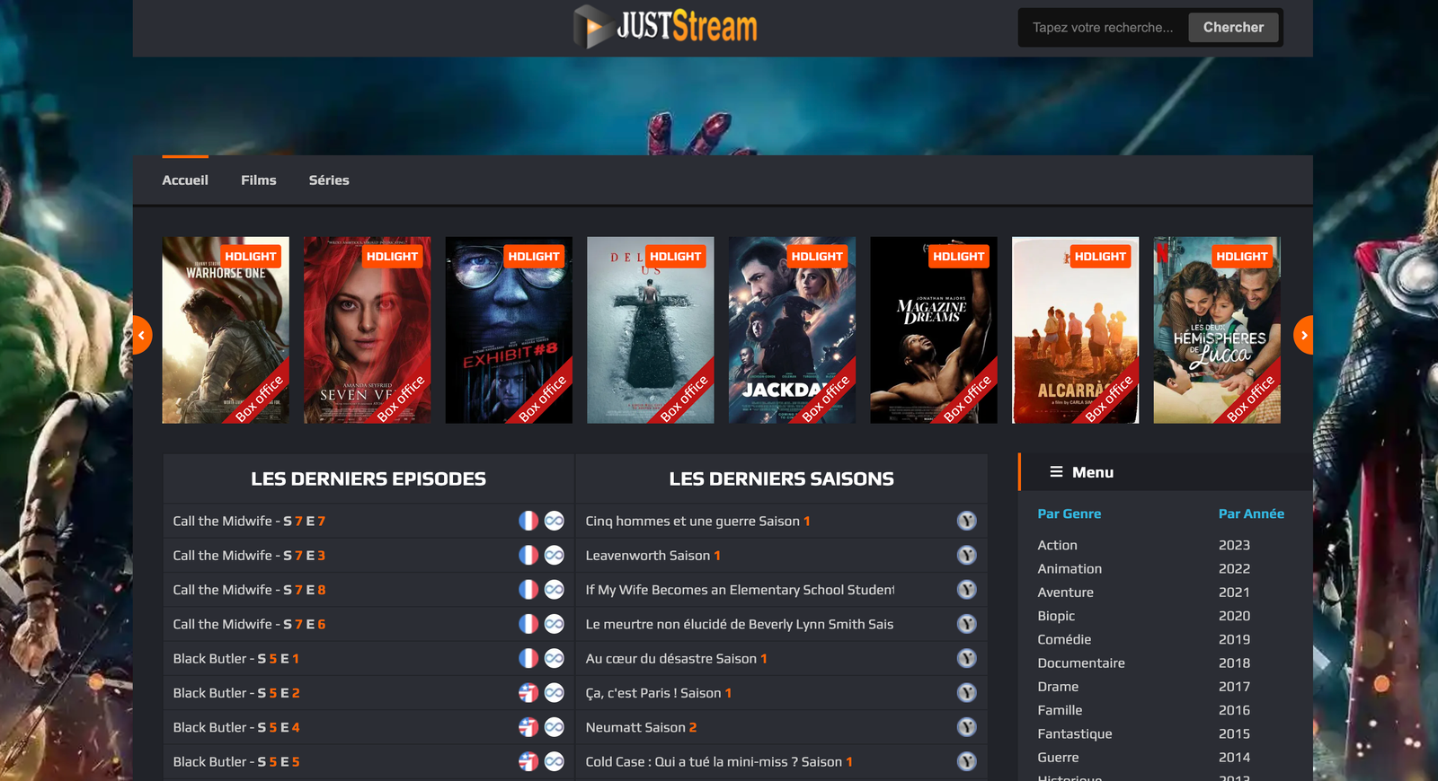The width and height of the screenshot is (1438, 781).
Task: Filter by year 2023
Action: point(1234,545)
